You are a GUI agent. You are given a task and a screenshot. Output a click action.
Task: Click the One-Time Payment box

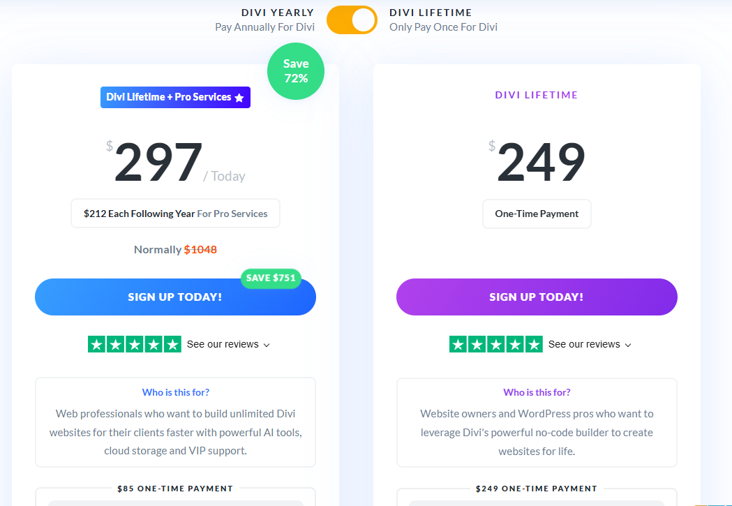(x=537, y=214)
